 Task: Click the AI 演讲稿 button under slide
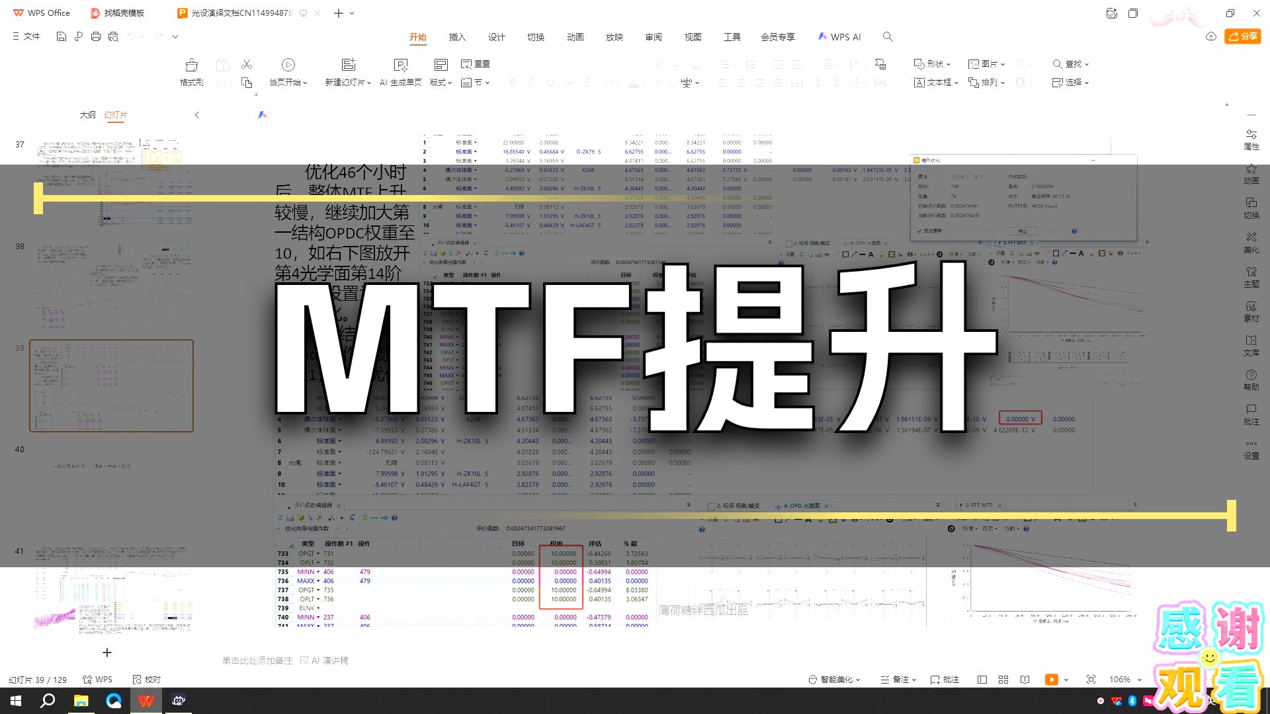pos(324,660)
